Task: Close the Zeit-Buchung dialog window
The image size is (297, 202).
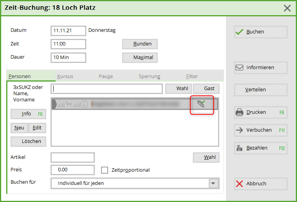Action: (287, 8)
